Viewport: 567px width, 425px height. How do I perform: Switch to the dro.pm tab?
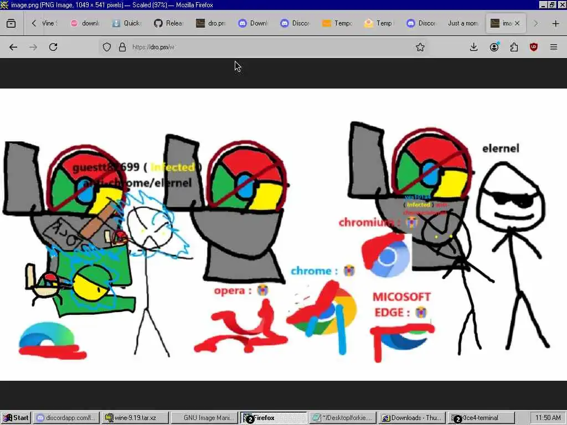point(211,23)
